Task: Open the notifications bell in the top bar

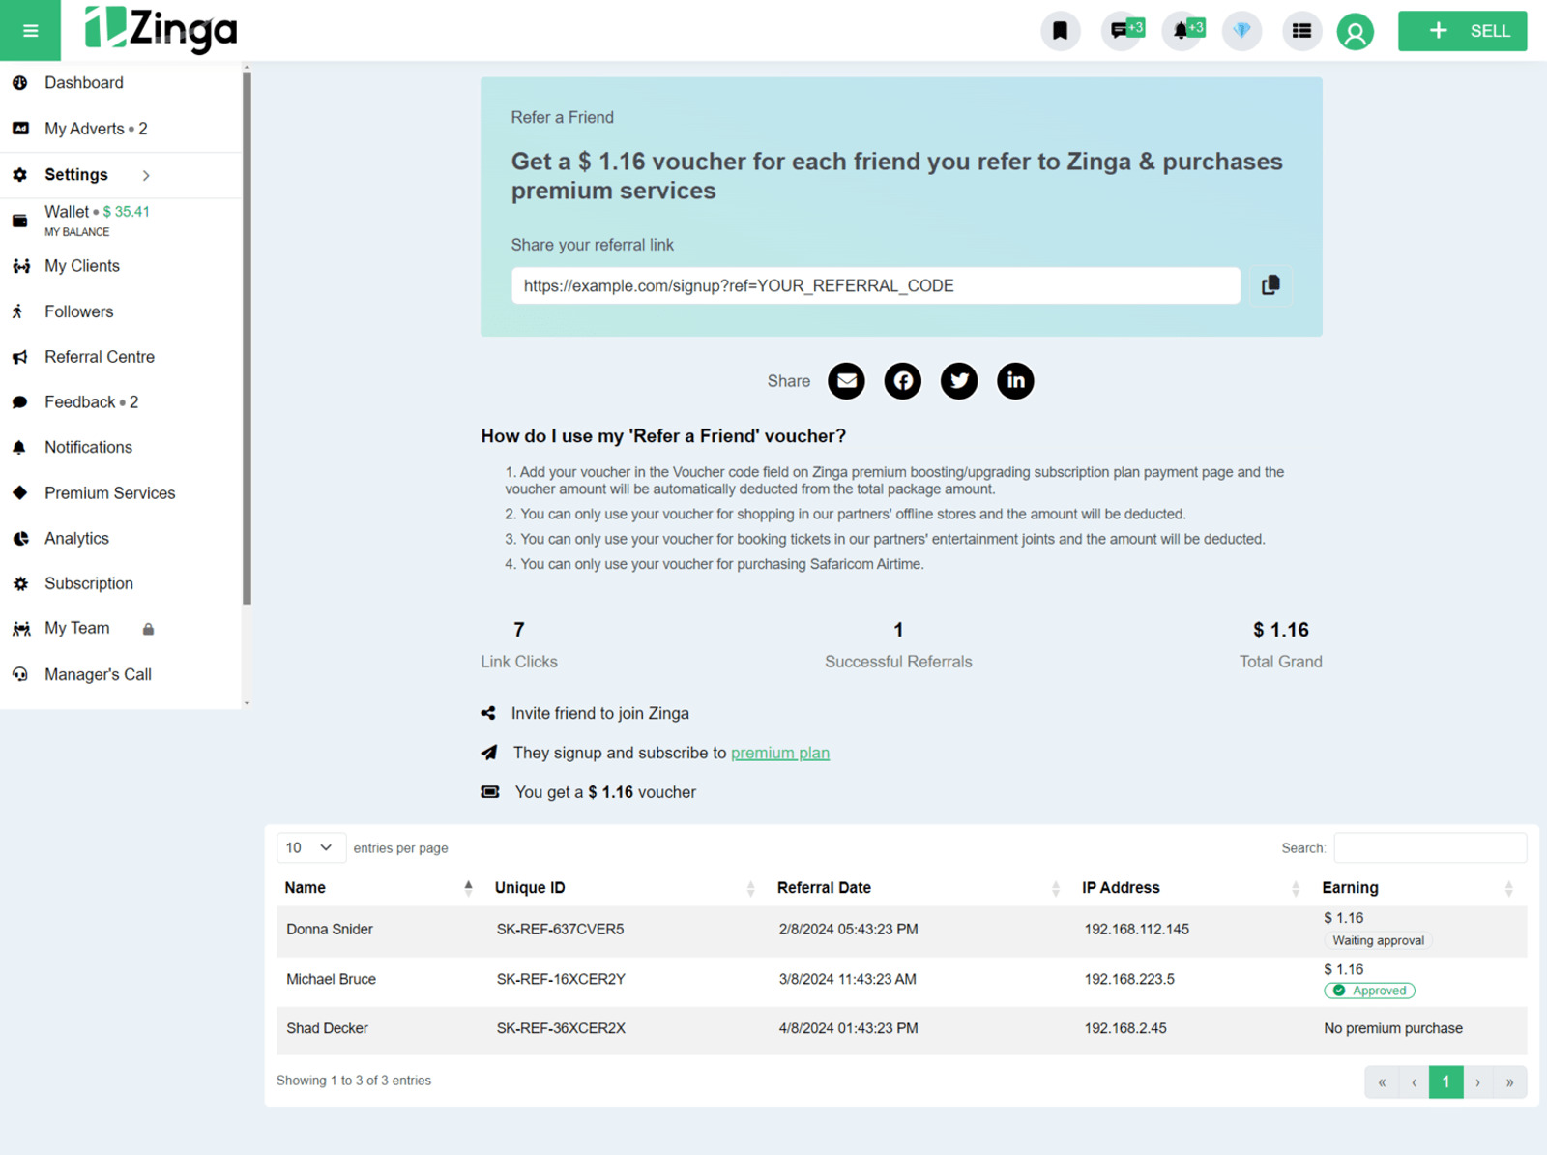Action: (1182, 30)
